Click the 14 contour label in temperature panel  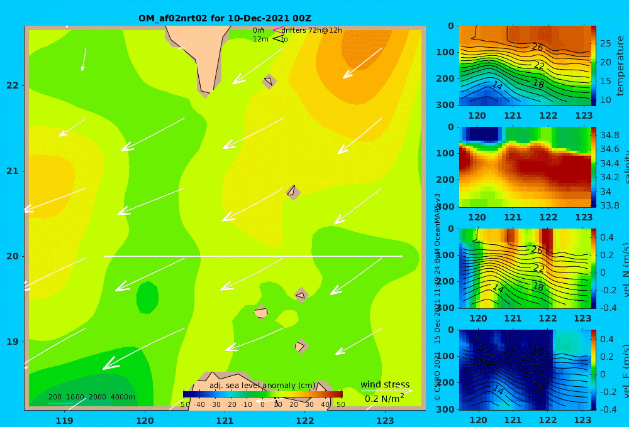[x=497, y=85]
